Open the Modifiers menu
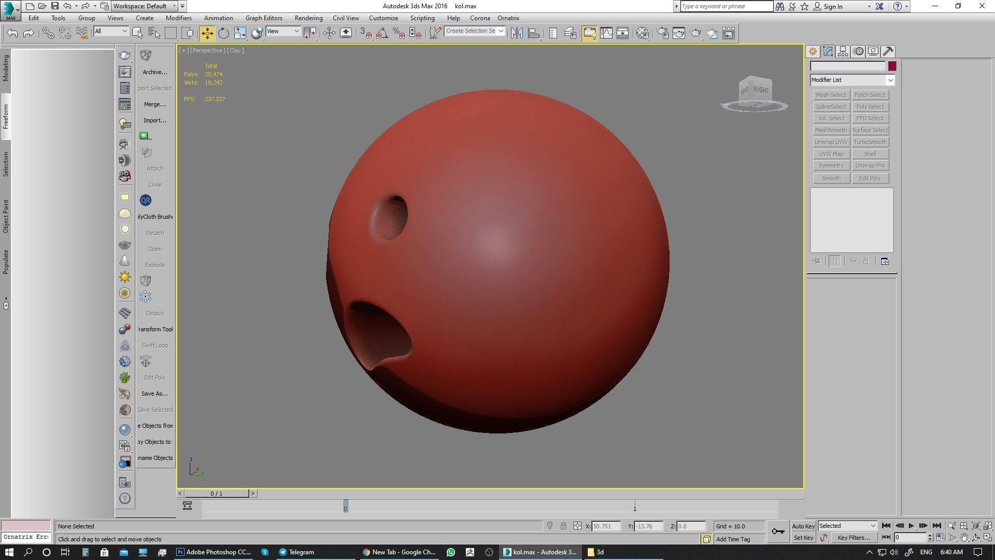995x560 pixels. pos(178,18)
